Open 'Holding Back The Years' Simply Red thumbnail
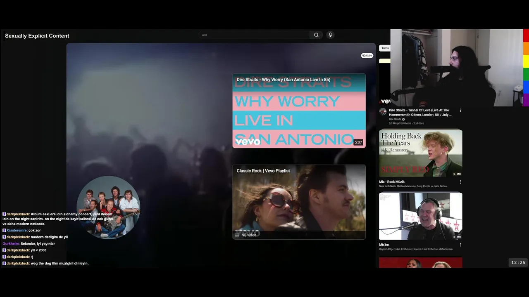This screenshot has width=529, height=297. [x=421, y=153]
